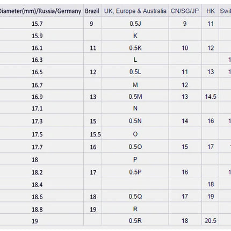Click the 14.5 HK size cell
The height and width of the screenshot is (231, 231).
(x=211, y=97)
